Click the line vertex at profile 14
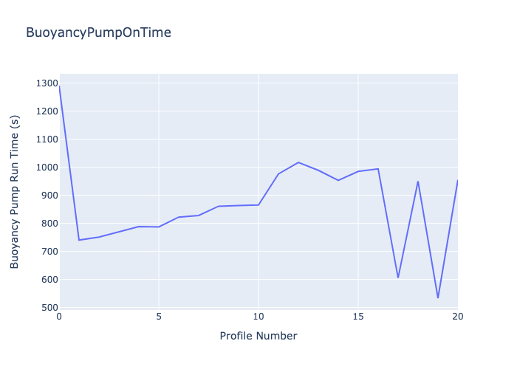Viewport: 517px width, 369px height. click(x=338, y=180)
